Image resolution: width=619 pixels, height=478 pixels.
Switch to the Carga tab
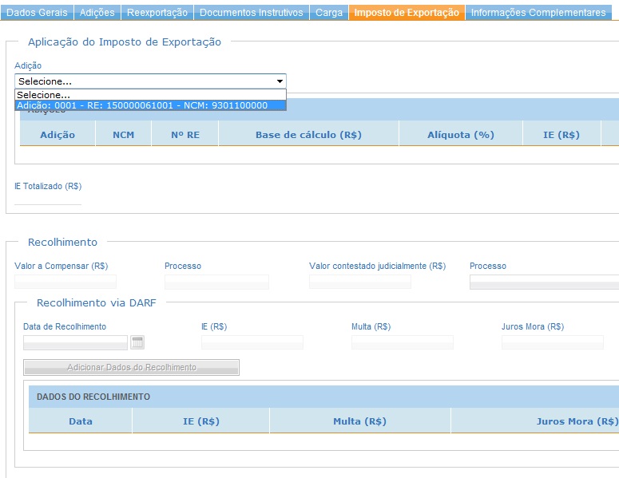click(x=329, y=13)
